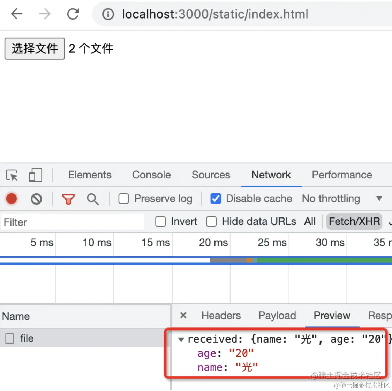Reload the page with the refresh icon
Screen dimensions: 392x391
coord(73,14)
